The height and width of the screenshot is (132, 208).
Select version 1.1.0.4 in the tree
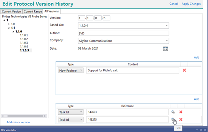[x=24, y=46]
